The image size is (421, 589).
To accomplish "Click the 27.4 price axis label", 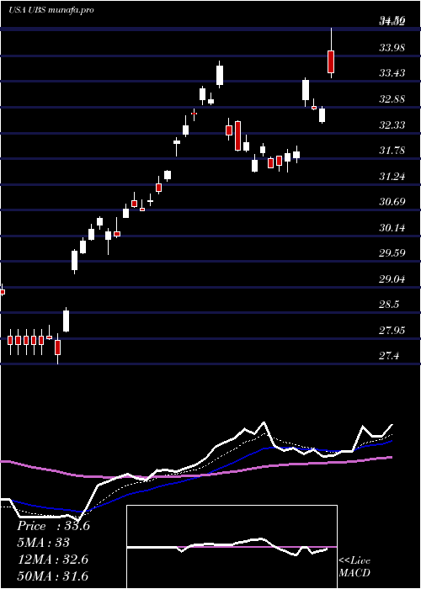I will [390, 356].
